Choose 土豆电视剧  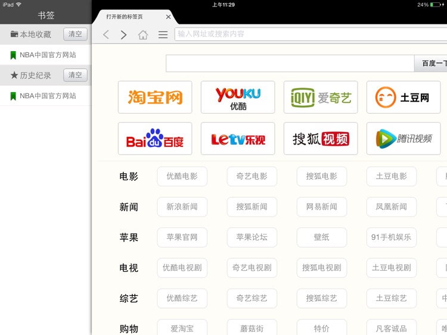point(392,268)
